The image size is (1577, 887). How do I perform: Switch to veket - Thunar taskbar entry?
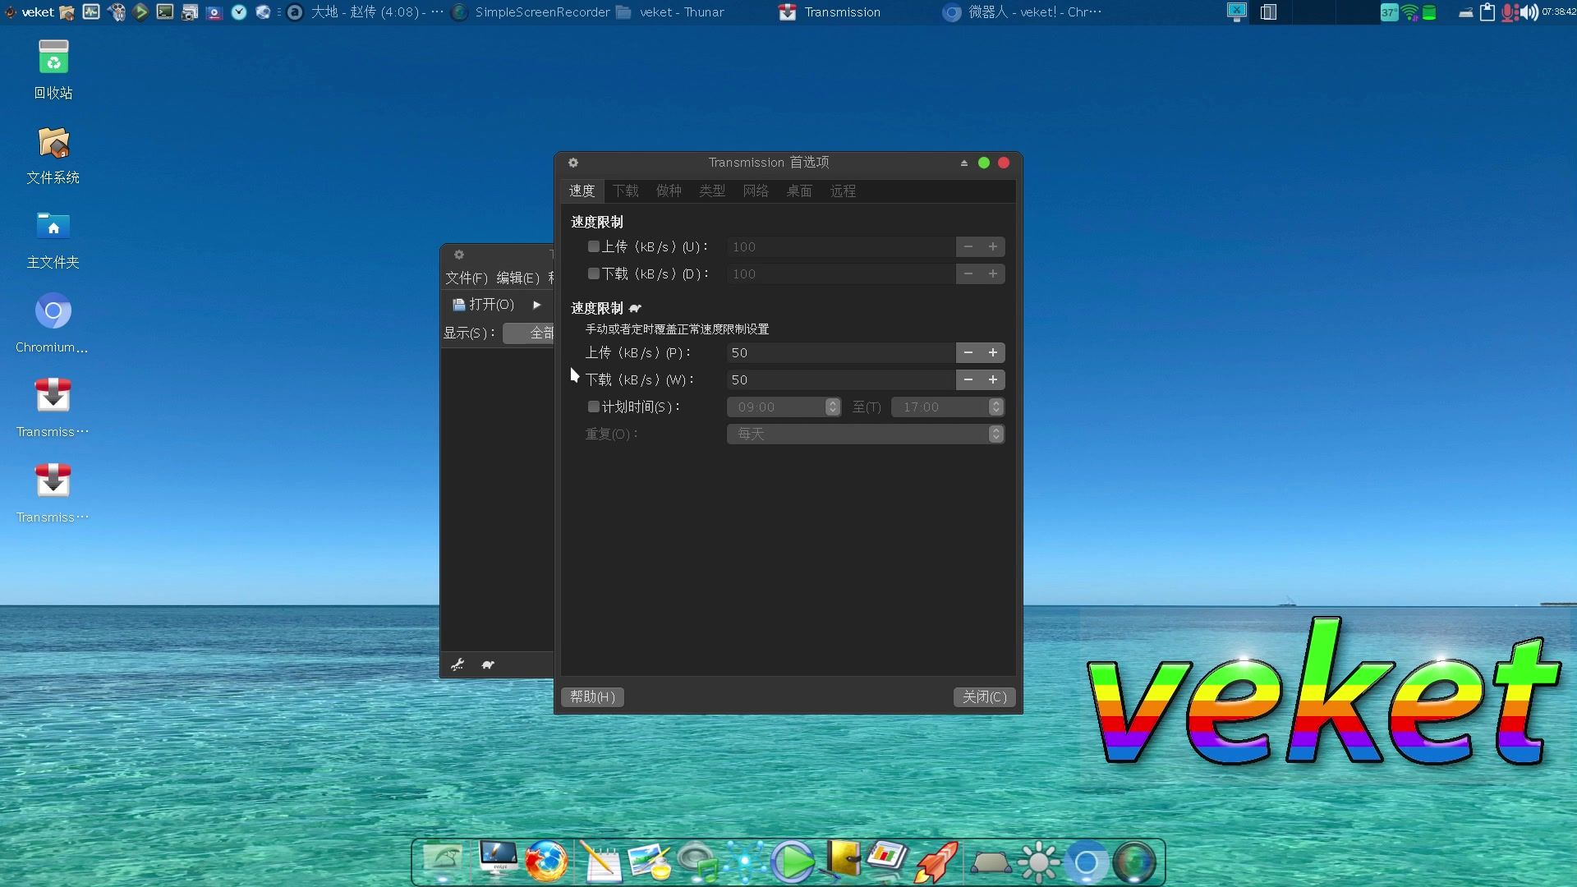click(670, 12)
